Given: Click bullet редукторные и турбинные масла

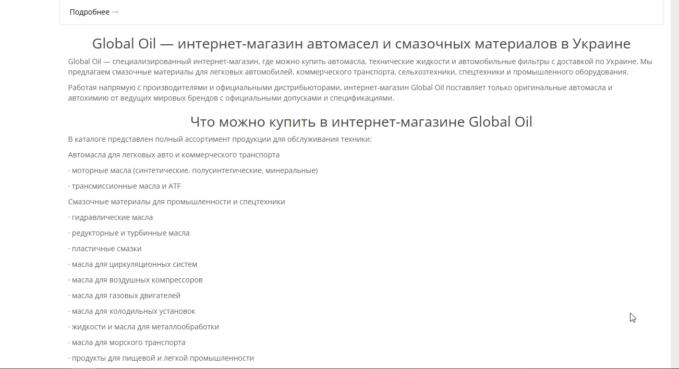Looking at the screenshot, I should 129,233.
